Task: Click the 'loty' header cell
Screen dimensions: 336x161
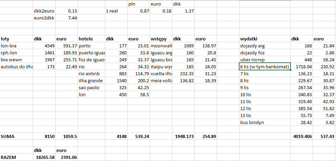Action: pos(16,39)
